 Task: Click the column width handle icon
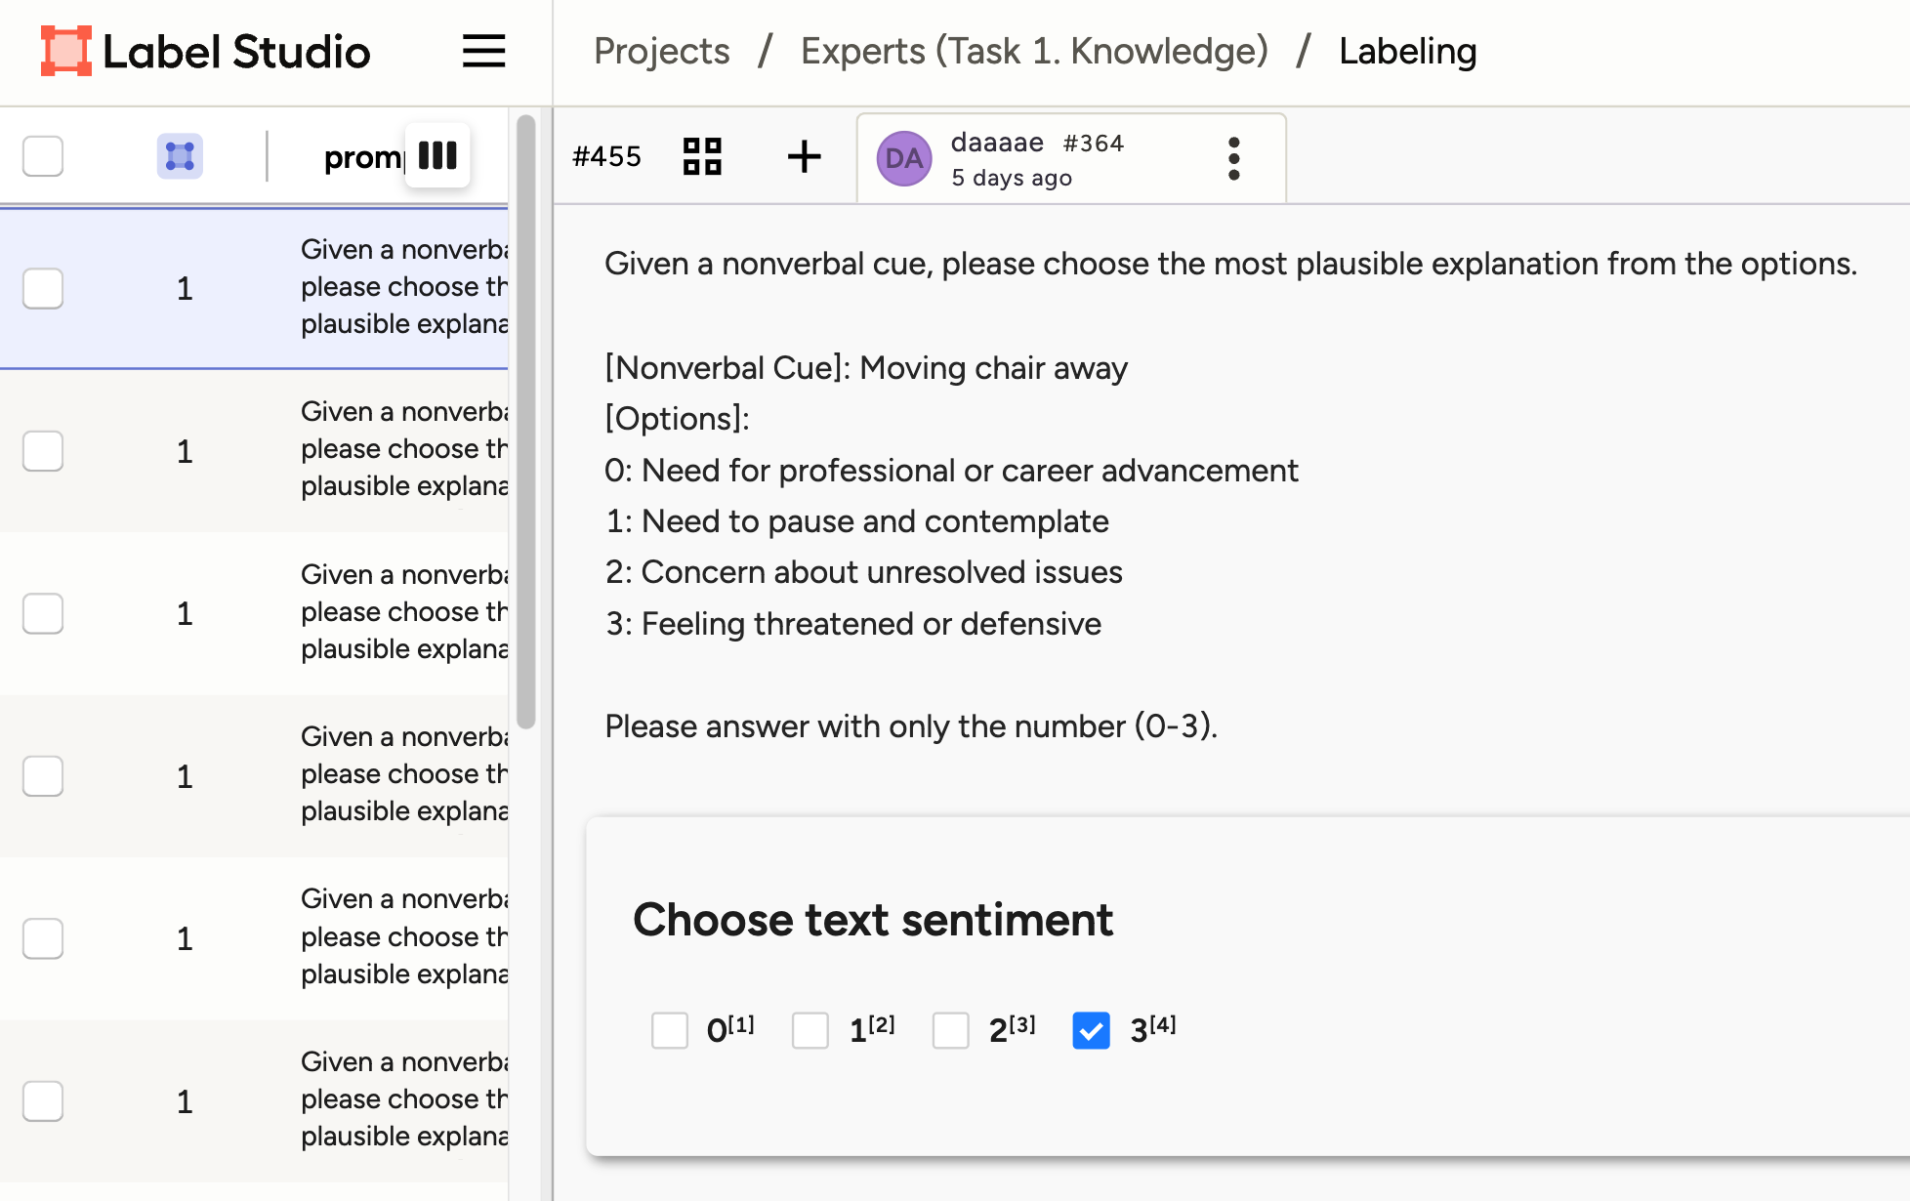(x=437, y=155)
